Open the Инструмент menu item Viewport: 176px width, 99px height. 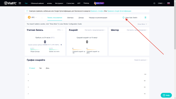[59, 3]
